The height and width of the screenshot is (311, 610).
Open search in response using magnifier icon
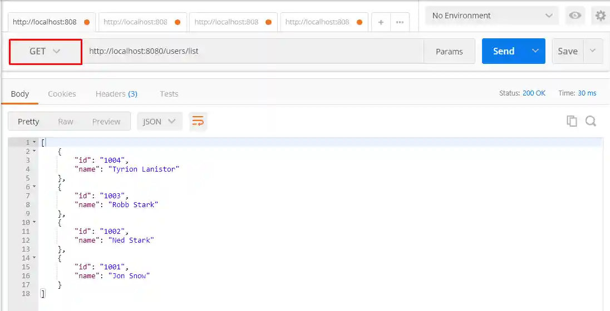[591, 121]
